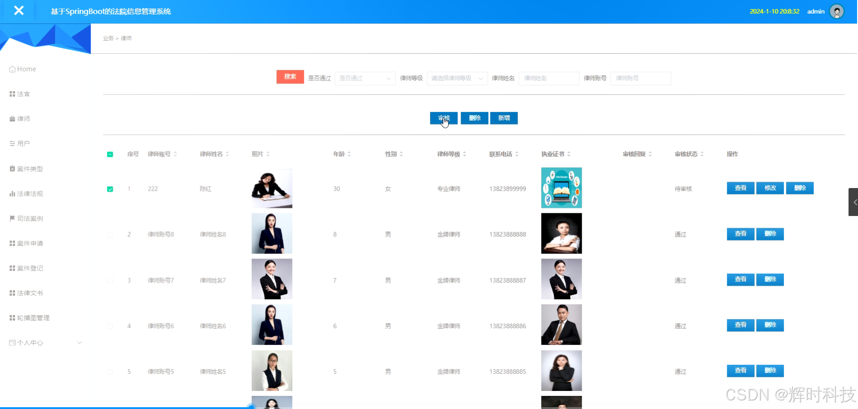Select the phone number 13823899999

coord(508,189)
